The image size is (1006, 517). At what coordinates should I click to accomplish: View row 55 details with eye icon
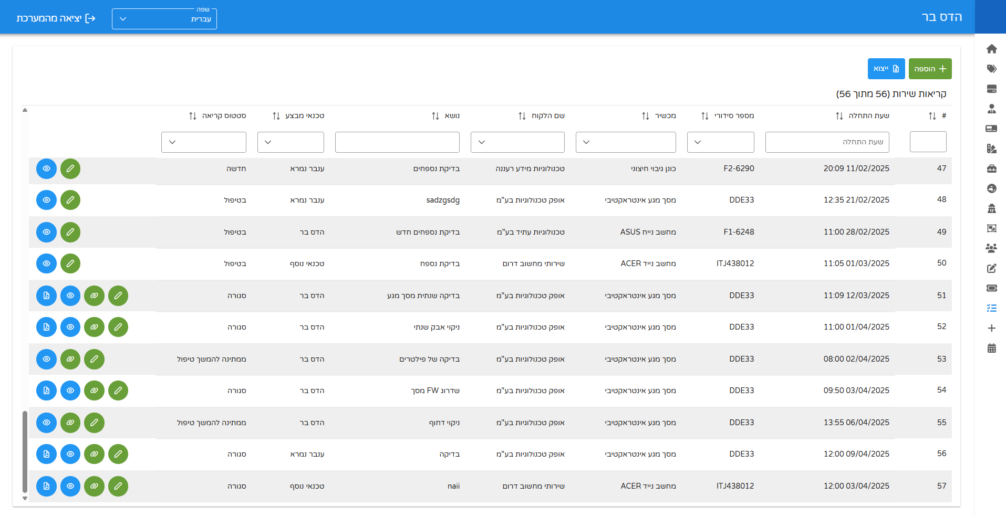(46, 423)
